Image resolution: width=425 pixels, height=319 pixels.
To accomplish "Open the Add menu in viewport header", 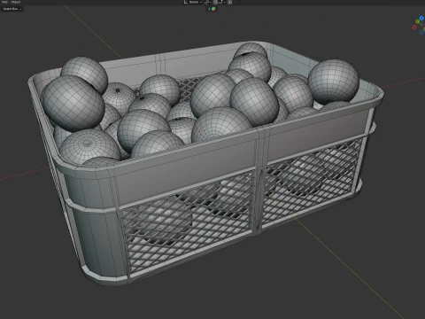I will pyautogui.click(x=4, y=2).
